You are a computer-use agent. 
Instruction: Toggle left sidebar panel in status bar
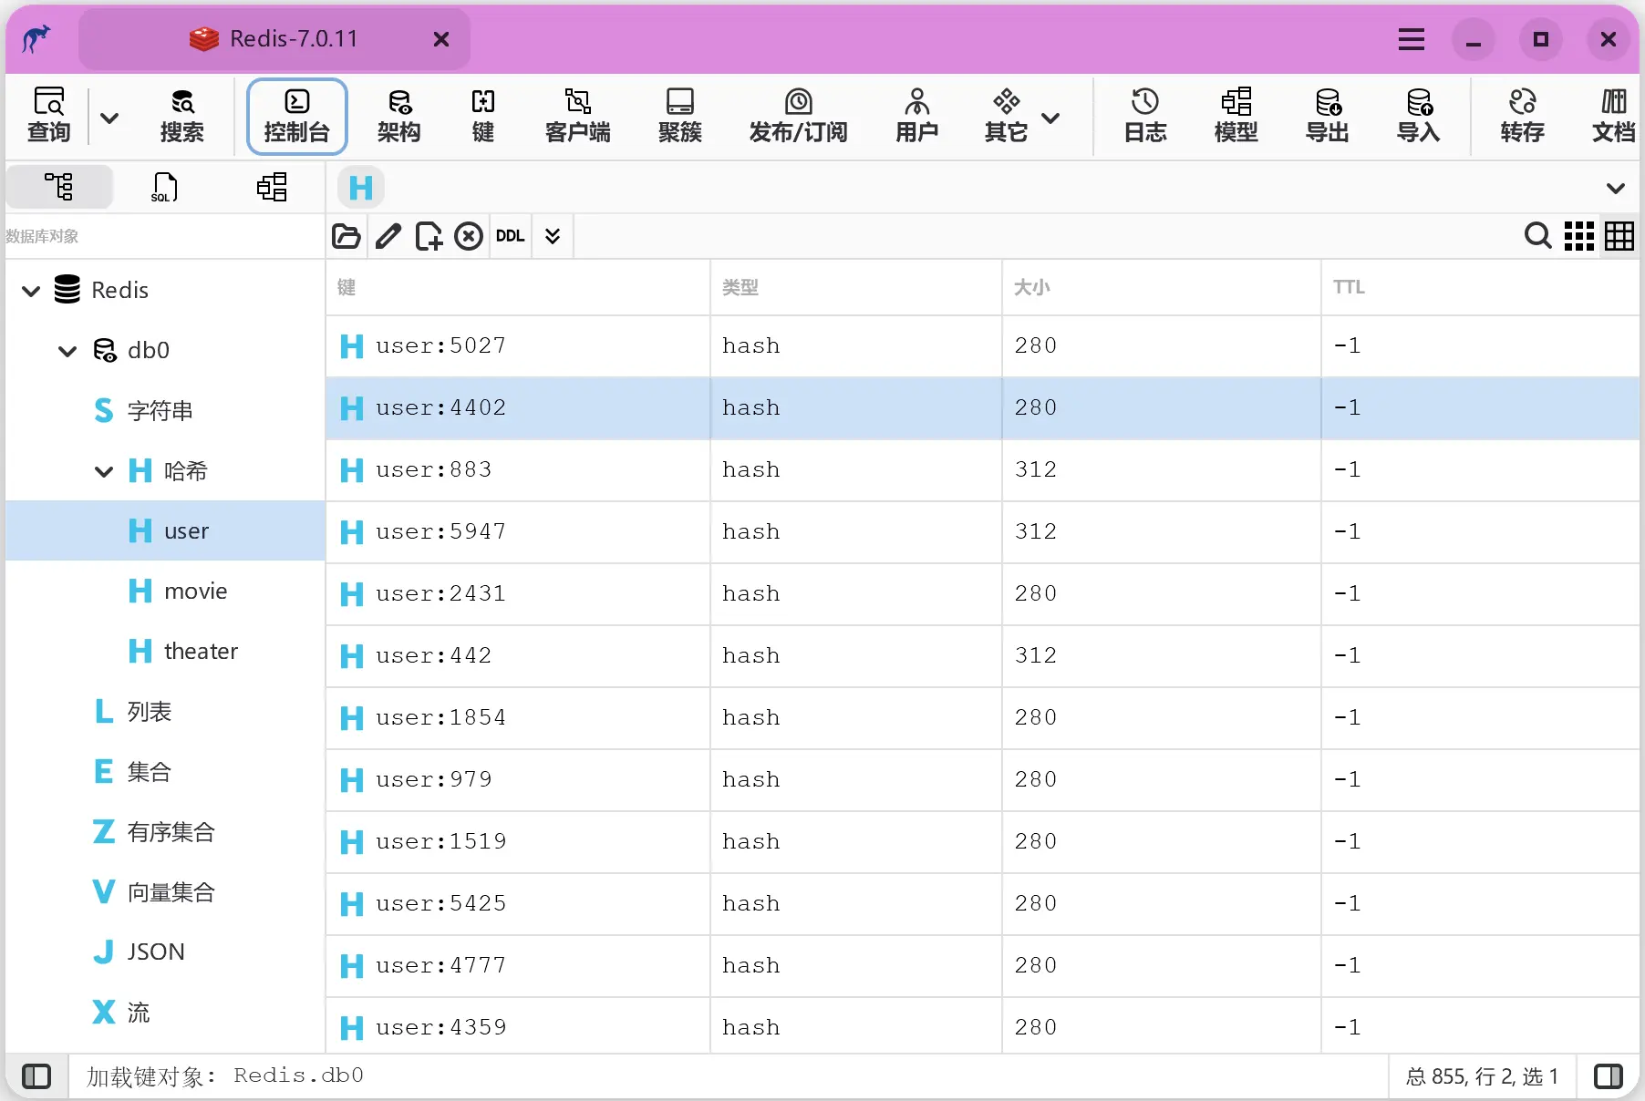(36, 1076)
